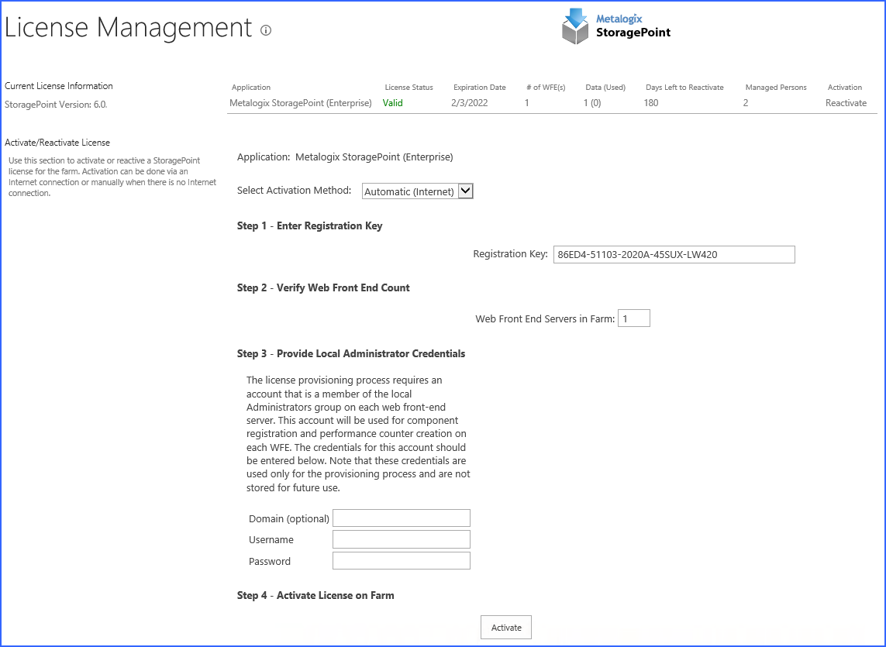This screenshot has width=886, height=647.
Task: Click the License Status column header
Action: coord(409,87)
